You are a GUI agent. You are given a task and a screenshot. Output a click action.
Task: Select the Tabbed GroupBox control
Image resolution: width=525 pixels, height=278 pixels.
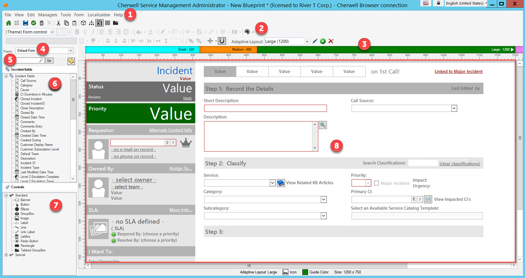point(33,250)
